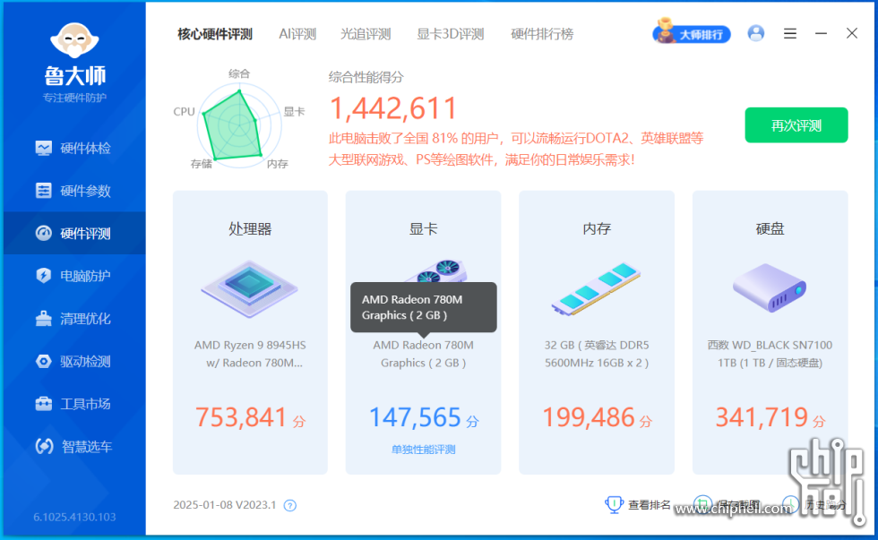Click the total score 1,442,611
Viewport: 878px width, 540px height.
[393, 108]
